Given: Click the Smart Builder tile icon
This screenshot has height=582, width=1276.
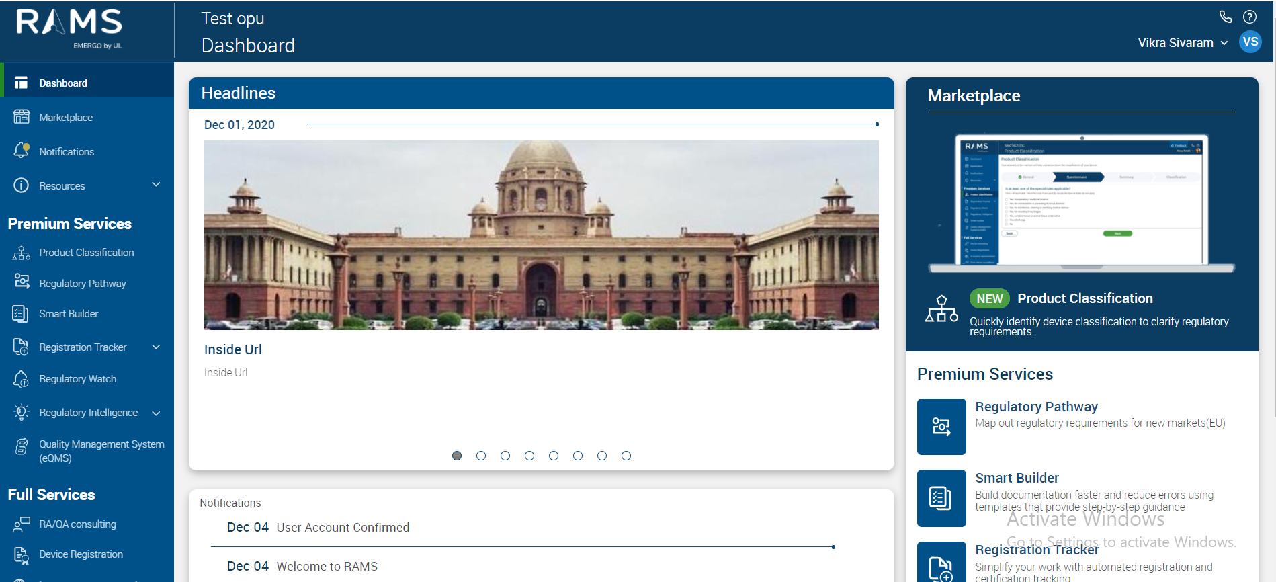Looking at the screenshot, I should (941, 498).
